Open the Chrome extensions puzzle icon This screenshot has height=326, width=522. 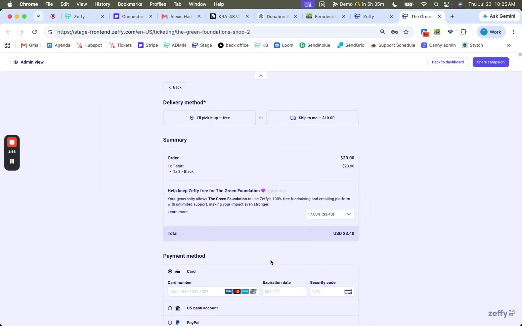click(463, 32)
